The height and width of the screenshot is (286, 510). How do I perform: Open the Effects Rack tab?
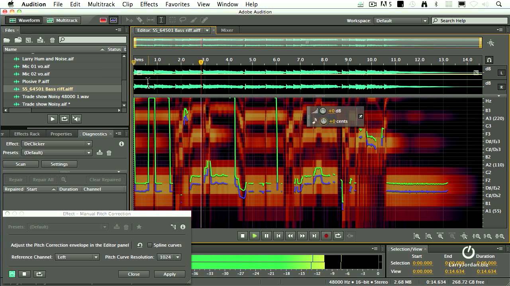pyautogui.click(x=27, y=134)
